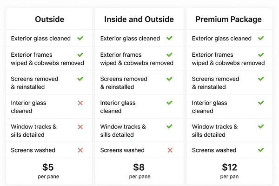Select the Inside and Outside package heading
This screenshot has width=279, height=186.
pos(139,20)
